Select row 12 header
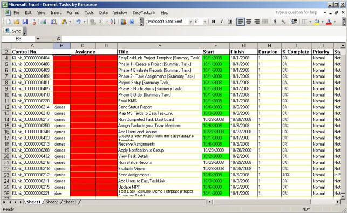 [6, 107]
